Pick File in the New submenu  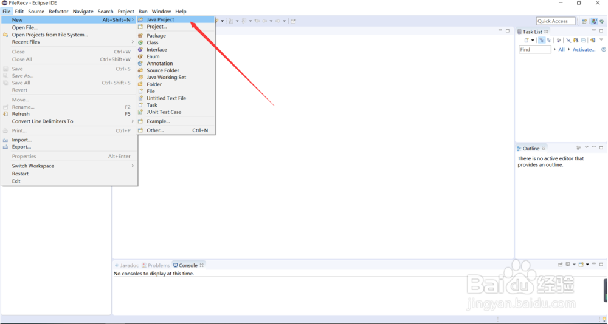pyautogui.click(x=175, y=92)
